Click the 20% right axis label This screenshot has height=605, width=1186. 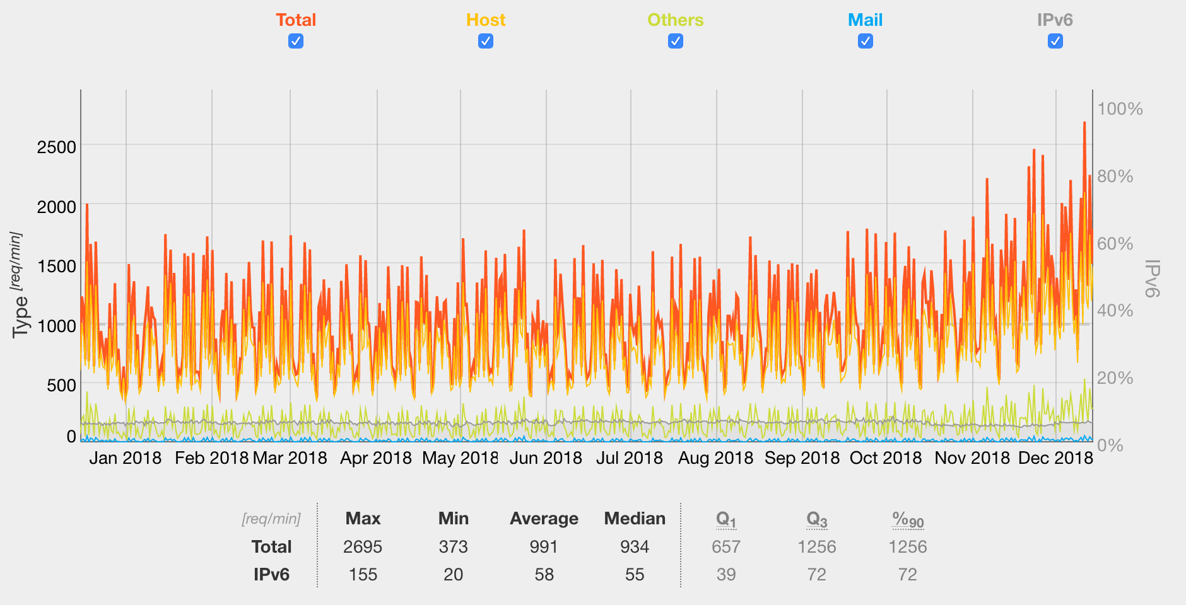1115,377
